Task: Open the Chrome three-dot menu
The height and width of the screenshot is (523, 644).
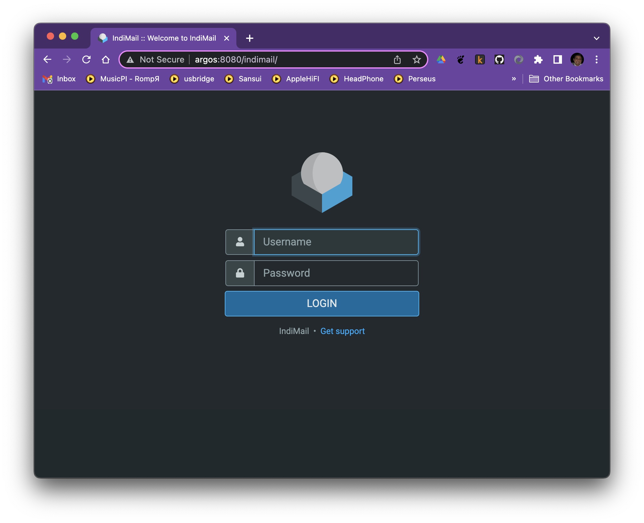Action: [597, 59]
